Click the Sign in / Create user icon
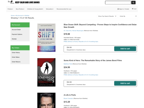The image size is (144, 108). tap(118, 9)
